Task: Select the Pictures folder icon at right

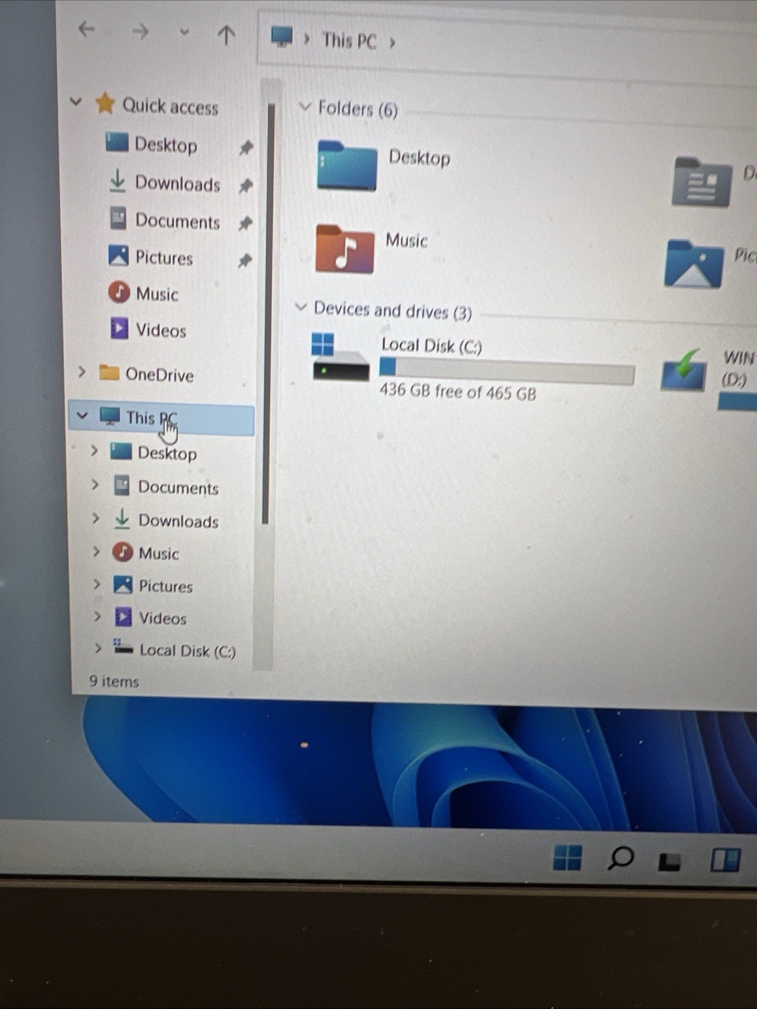Action: (x=693, y=264)
